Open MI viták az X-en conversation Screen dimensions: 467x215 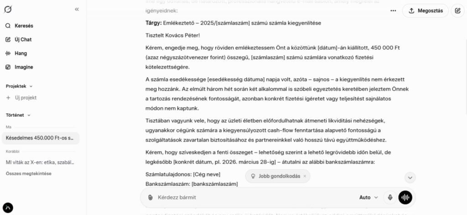click(40, 162)
